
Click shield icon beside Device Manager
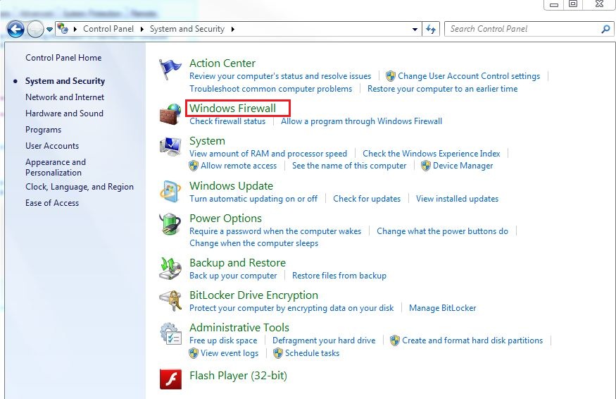coord(425,166)
